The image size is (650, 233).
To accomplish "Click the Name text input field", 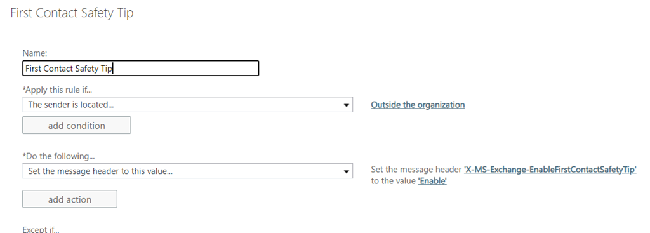I will click(x=140, y=69).
